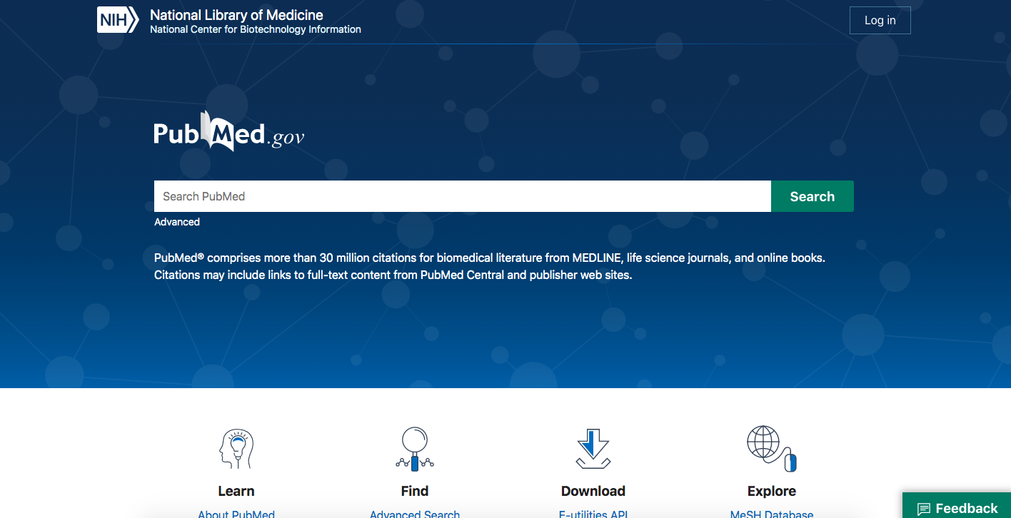Click the NIH logo badge
Image resolution: width=1011 pixels, height=518 pixels.
(117, 21)
